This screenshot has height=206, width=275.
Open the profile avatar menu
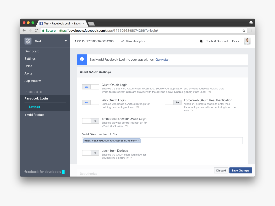tap(247, 41)
